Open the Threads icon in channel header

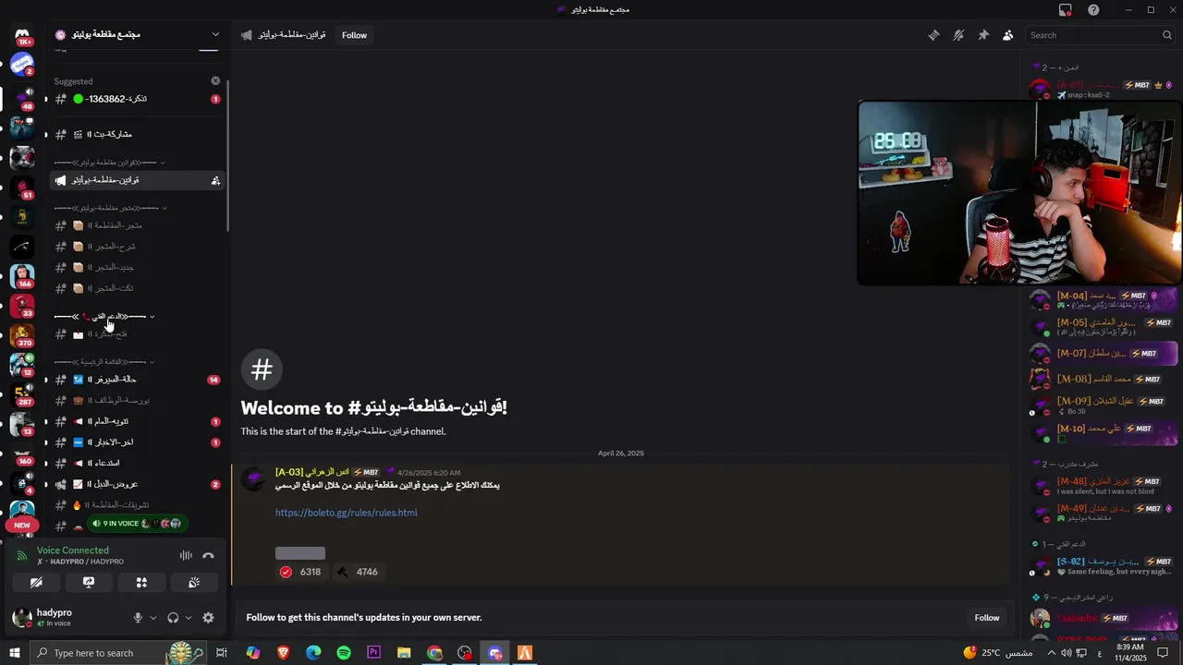pos(933,35)
